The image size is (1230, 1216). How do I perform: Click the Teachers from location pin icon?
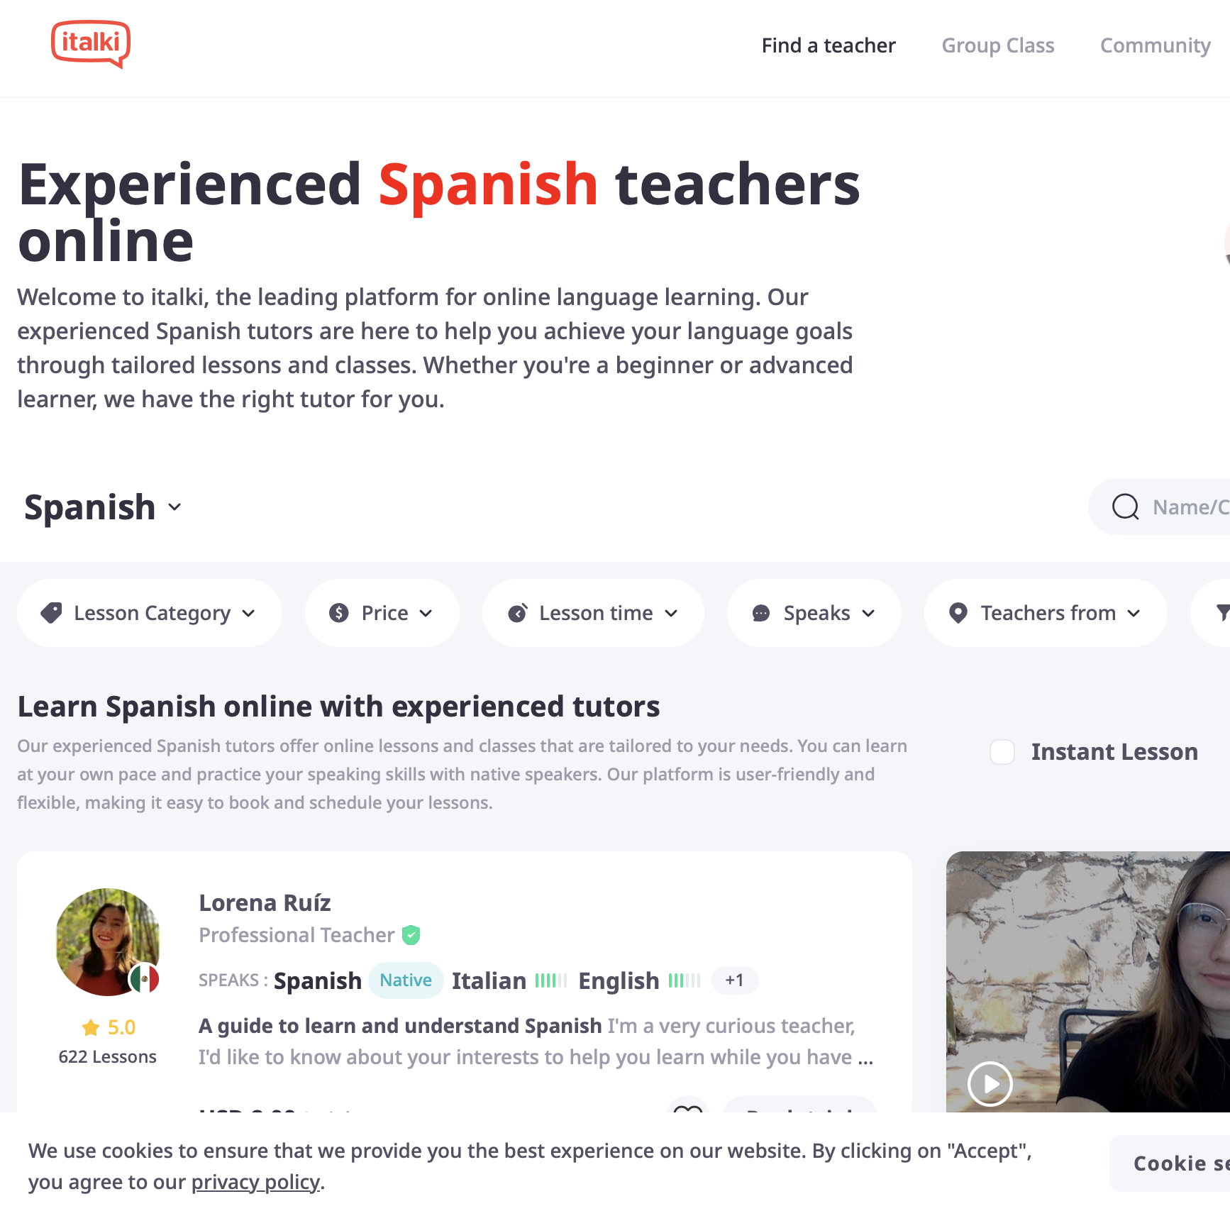(x=958, y=613)
